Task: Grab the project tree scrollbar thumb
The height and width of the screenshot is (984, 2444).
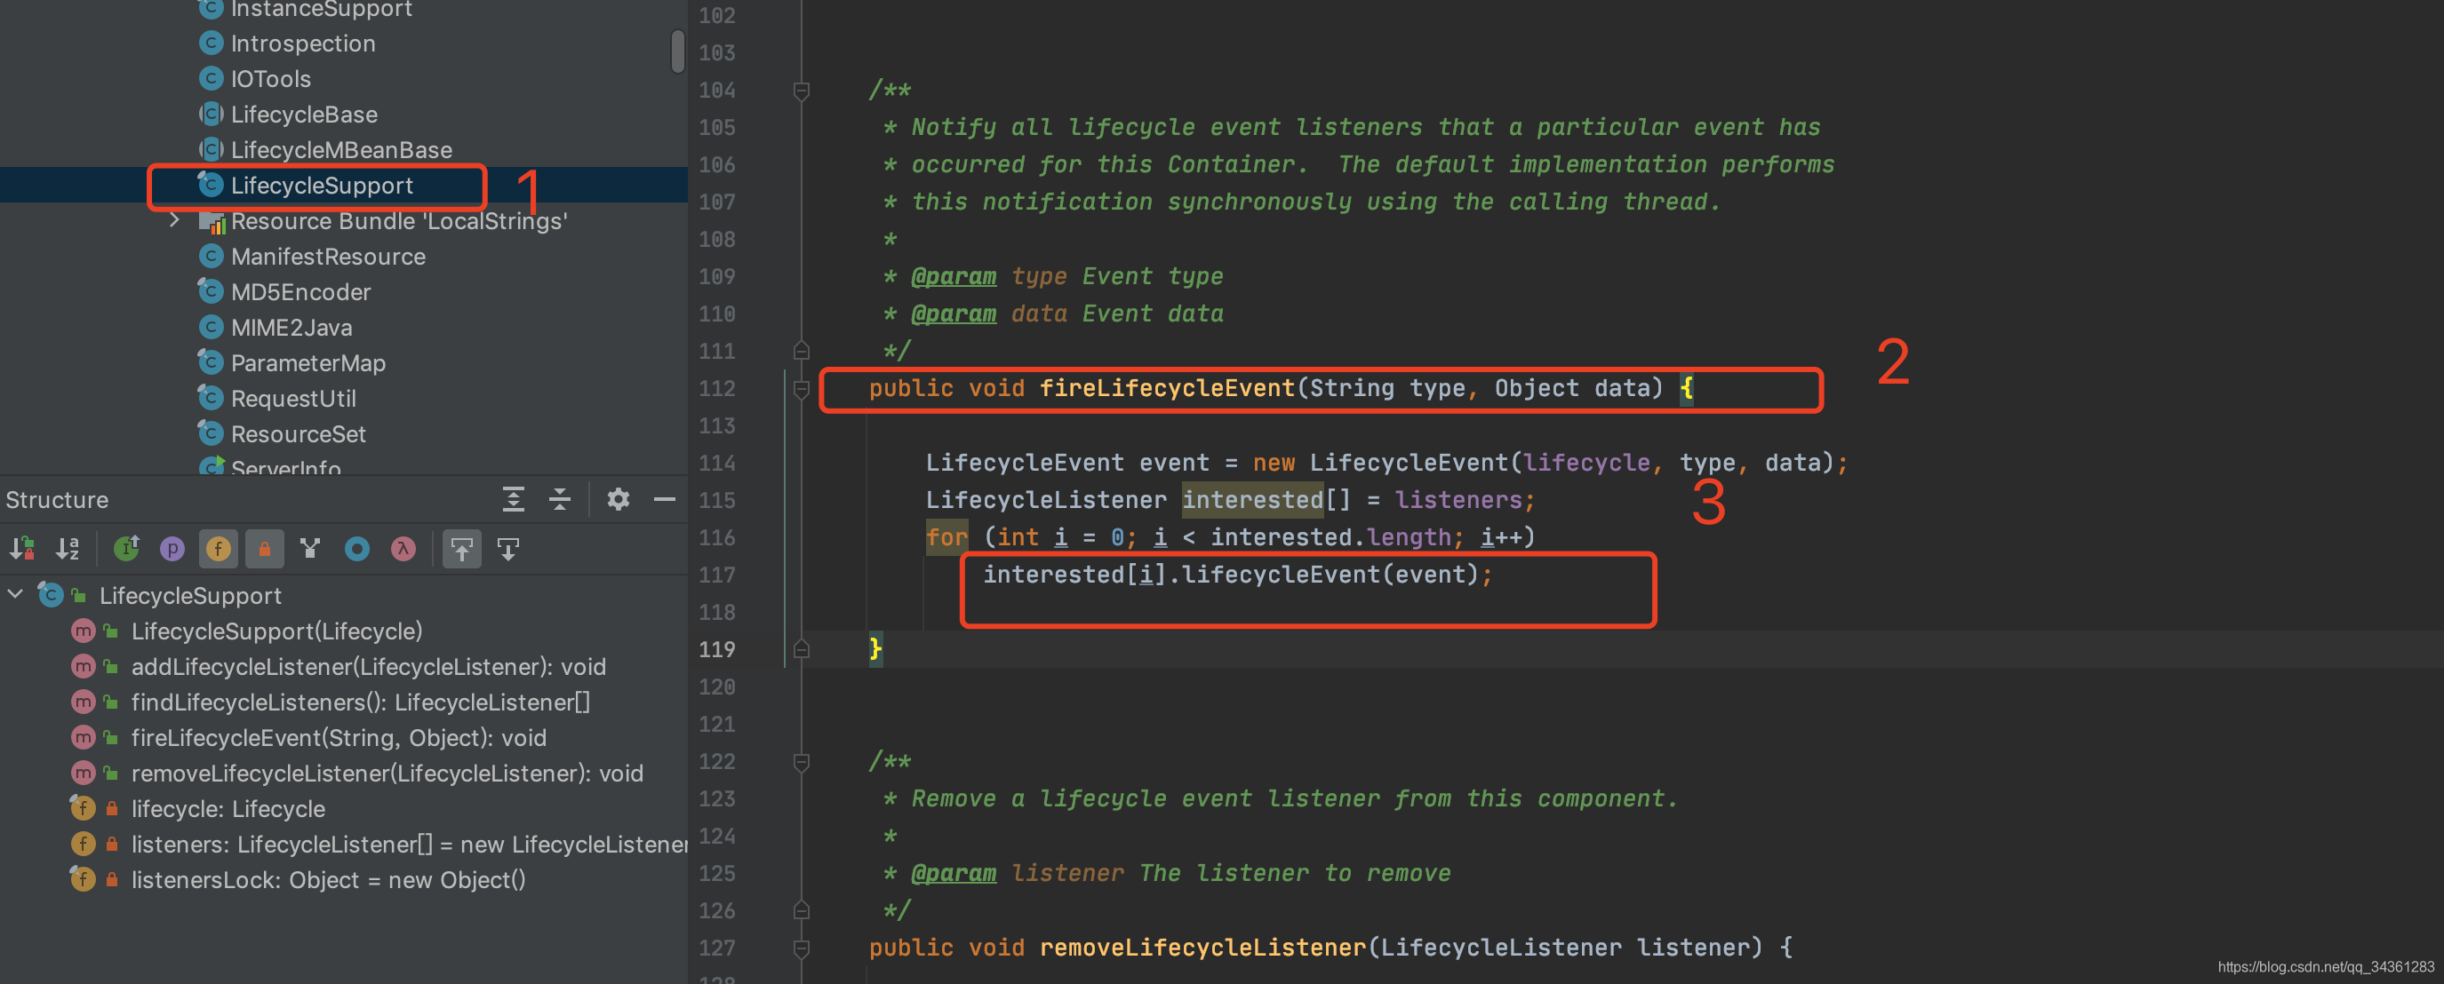Action: click(x=677, y=51)
